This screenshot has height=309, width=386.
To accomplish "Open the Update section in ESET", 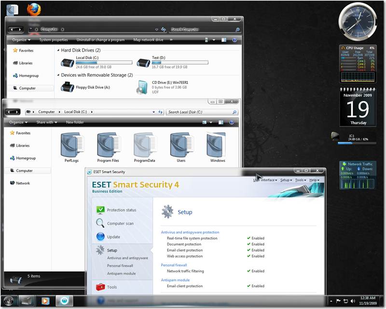I will pyautogui.click(x=113, y=237).
